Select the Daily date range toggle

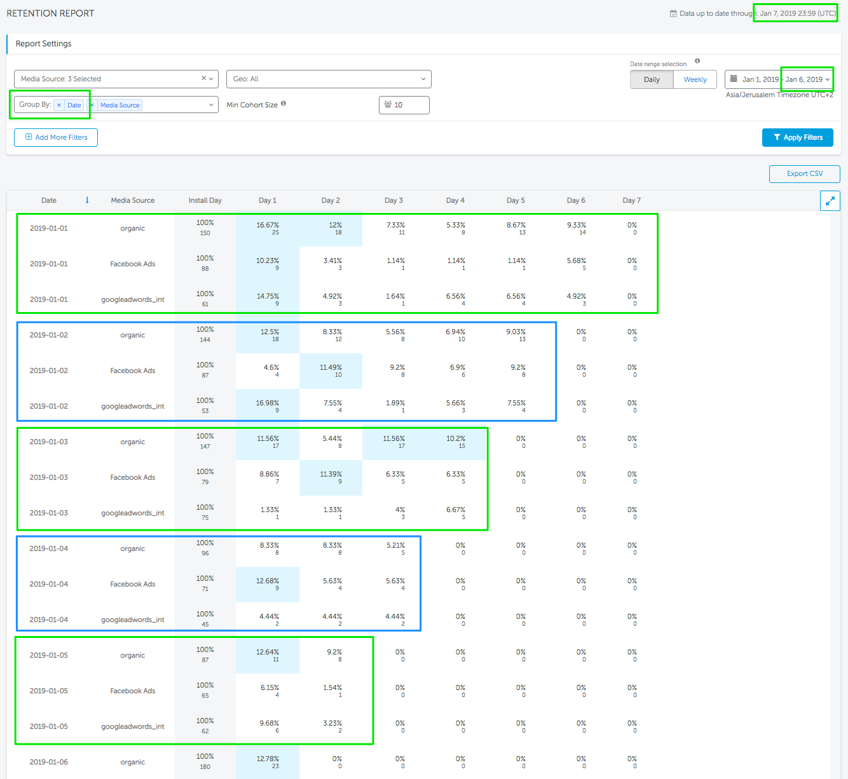click(652, 79)
